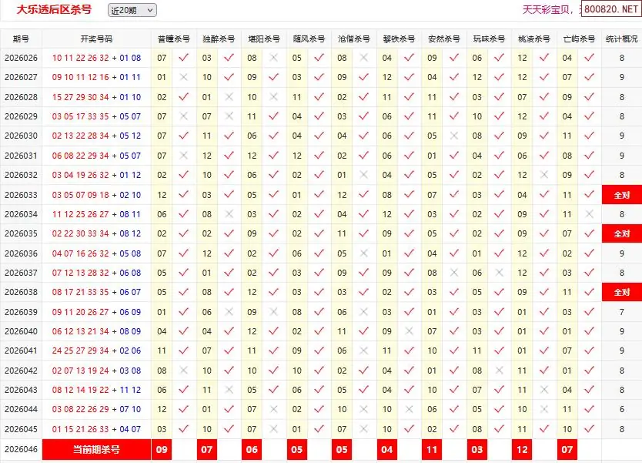Click the cross mark in row 2026027 under 昔瞳杀号
642x463 pixels.
point(183,77)
